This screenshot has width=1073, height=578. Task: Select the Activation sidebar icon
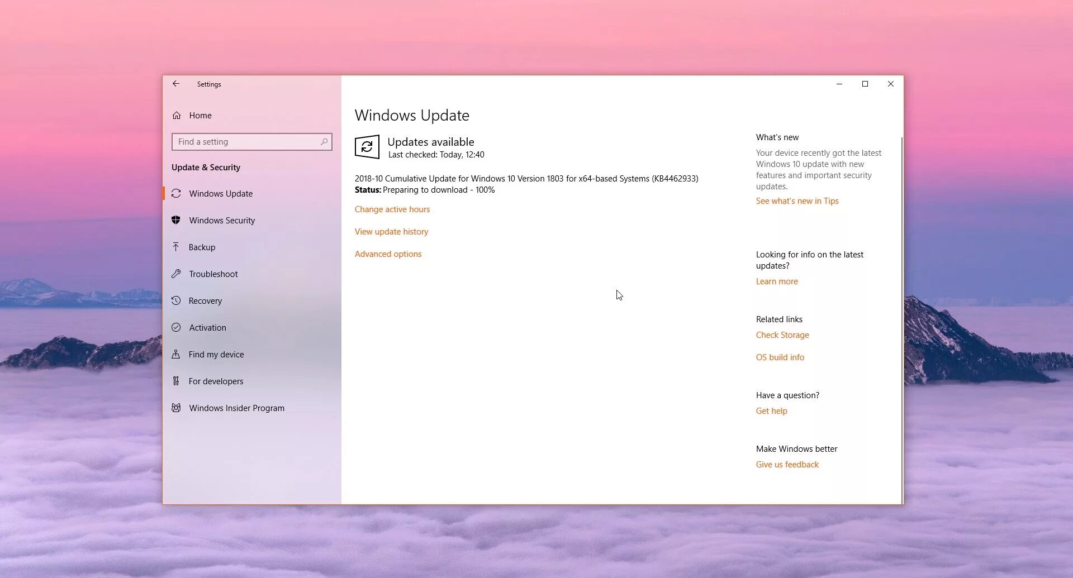pyautogui.click(x=176, y=327)
